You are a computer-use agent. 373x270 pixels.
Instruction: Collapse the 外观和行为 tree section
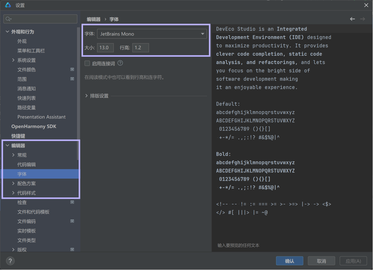[7, 32]
